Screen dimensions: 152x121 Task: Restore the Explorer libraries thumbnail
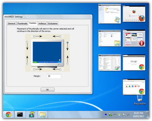point(110,38)
